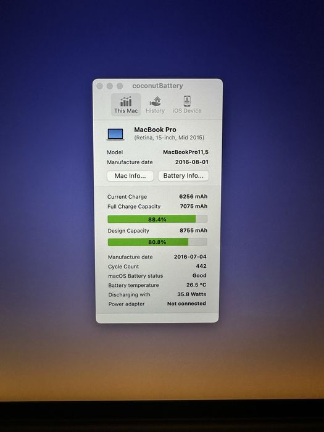
Task: Select the This Mac tab
Action: (x=126, y=105)
